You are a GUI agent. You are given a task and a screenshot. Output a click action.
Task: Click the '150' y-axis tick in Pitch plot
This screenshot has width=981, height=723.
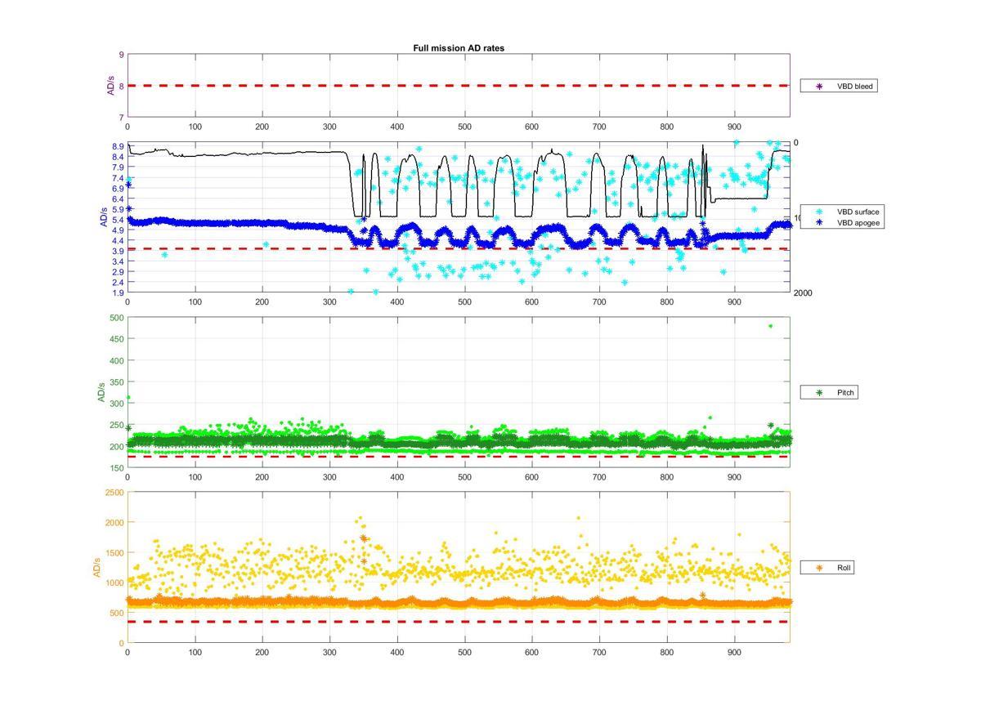[x=116, y=468]
